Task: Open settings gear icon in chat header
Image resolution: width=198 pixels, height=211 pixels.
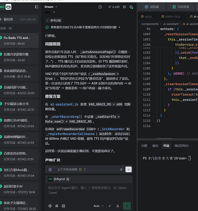Action: (x=124, y=7)
